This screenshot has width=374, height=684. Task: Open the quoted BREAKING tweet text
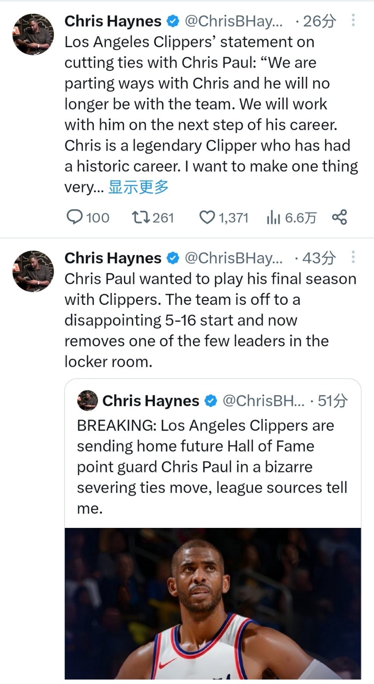pos(212,466)
